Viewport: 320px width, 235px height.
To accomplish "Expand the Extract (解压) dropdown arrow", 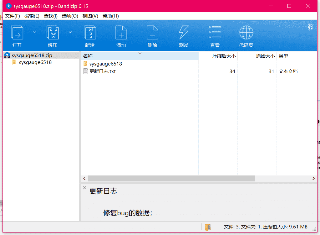I will point(70,32).
